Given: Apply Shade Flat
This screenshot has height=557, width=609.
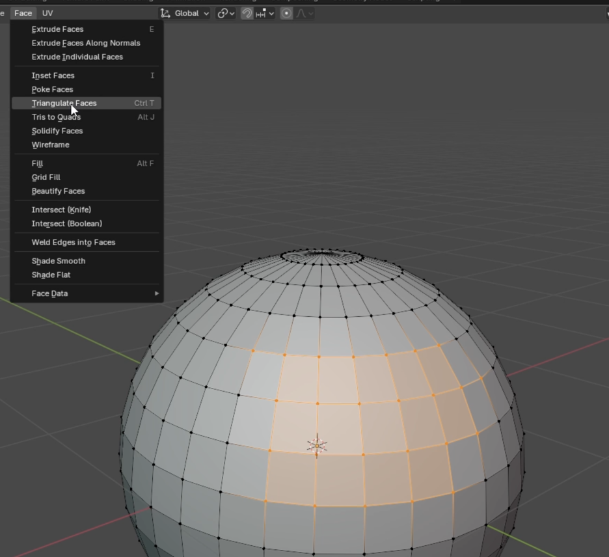Looking at the screenshot, I should [x=87, y=275].
